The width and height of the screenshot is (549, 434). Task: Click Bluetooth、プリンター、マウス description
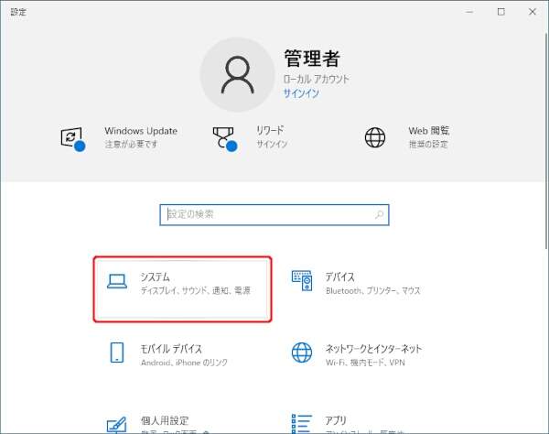[373, 291]
